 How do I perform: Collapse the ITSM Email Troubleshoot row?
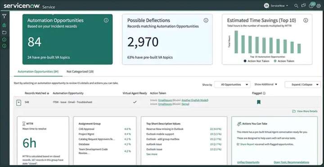pyautogui.click(x=19, y=102)
